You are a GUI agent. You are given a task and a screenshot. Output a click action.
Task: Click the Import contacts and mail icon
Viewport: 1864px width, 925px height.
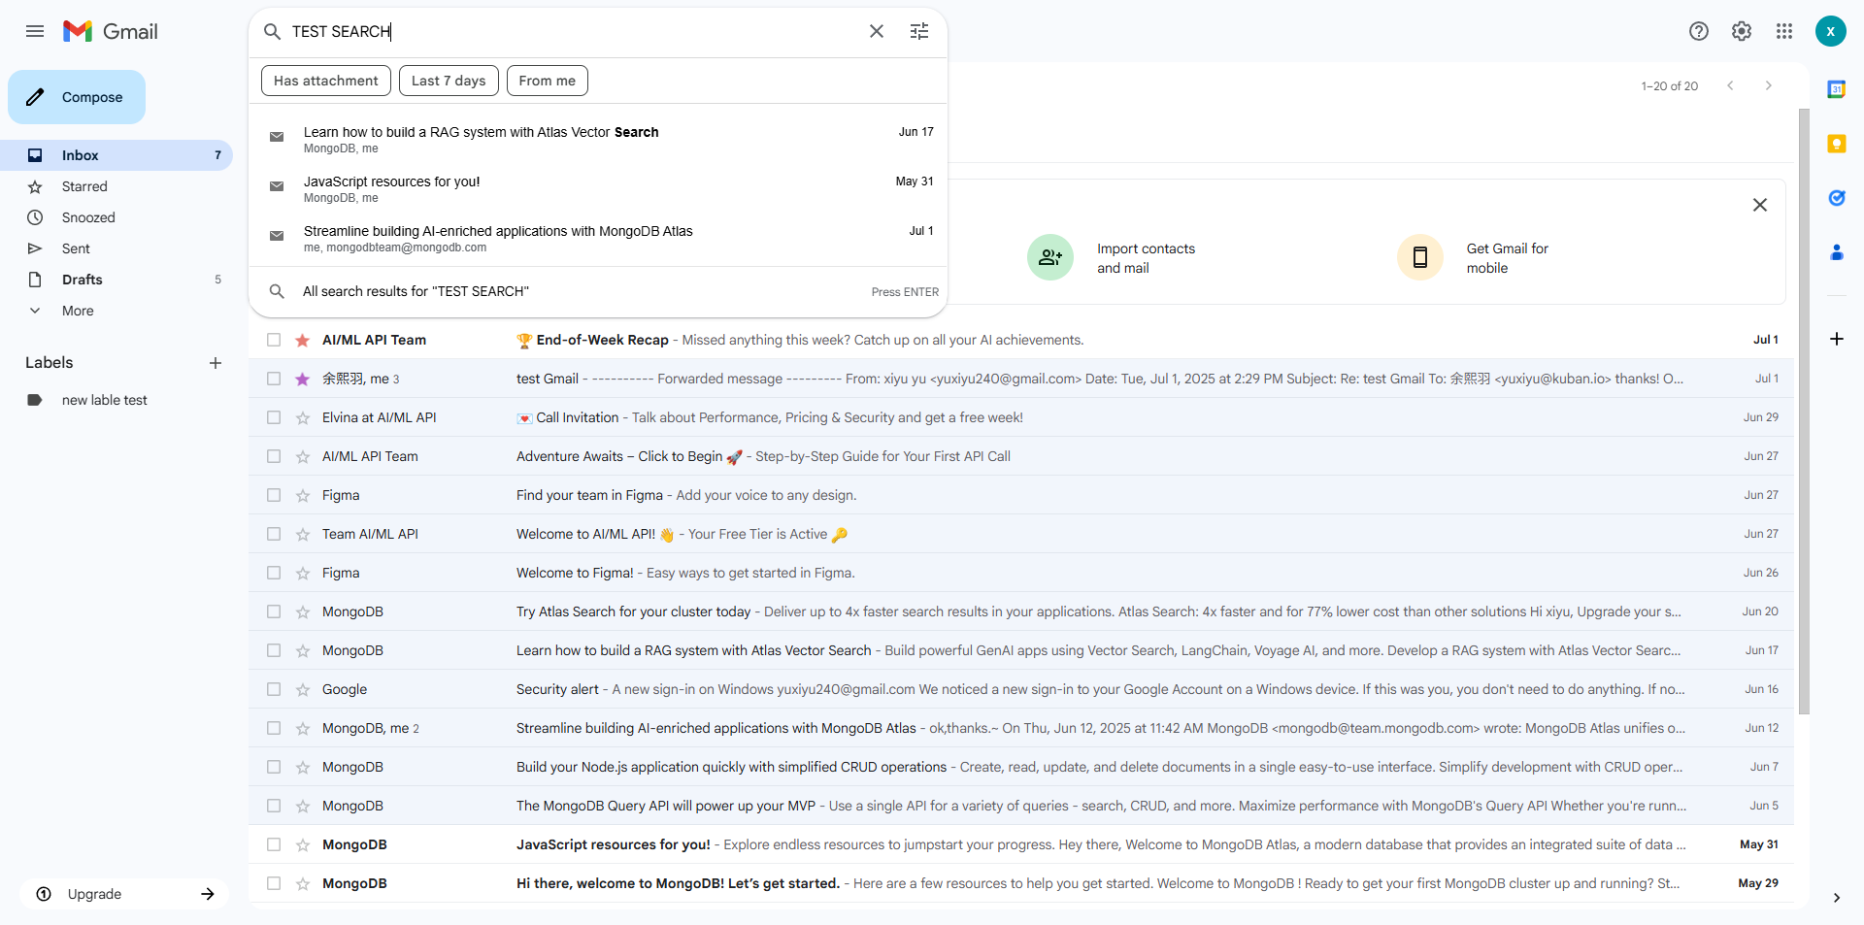1050,257
